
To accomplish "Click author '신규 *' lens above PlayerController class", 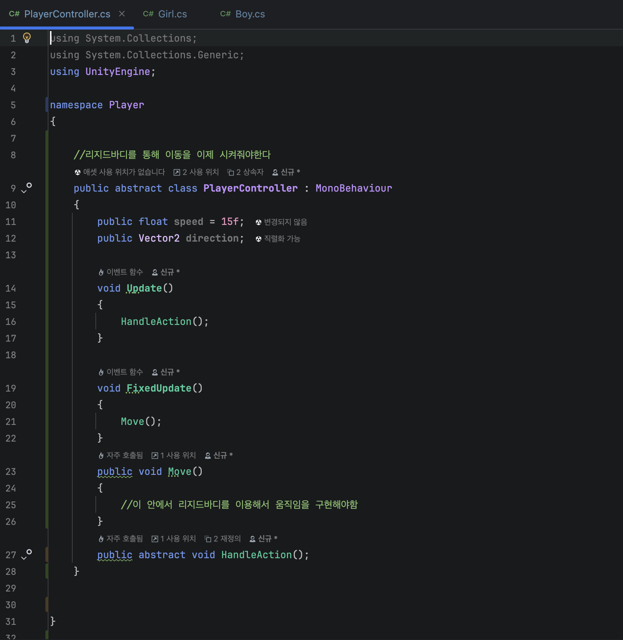I will coord(287,172).
